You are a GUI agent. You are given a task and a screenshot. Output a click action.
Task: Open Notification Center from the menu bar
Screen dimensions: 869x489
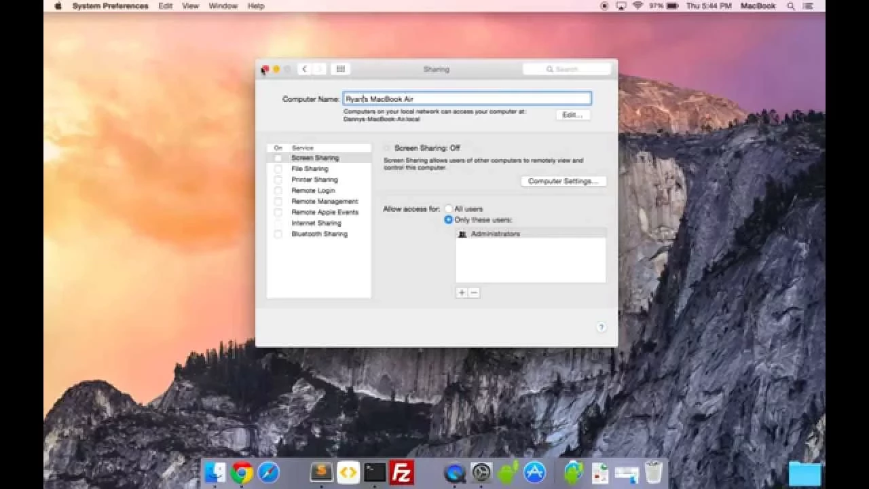(809, 6)
